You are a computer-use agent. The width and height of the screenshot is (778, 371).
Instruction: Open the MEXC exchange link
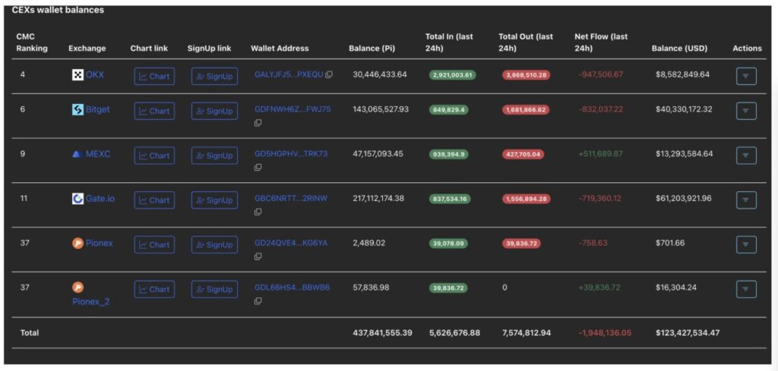[97, 154]
